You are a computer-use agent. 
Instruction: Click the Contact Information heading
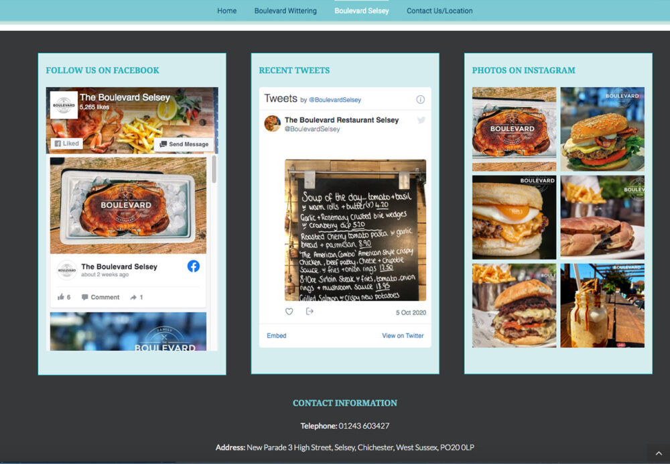point(345,403)
